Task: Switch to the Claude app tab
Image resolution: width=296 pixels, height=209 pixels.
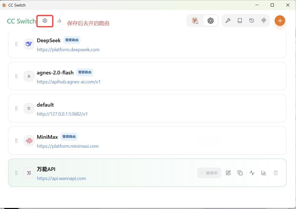Action: (x=195, y=21)
